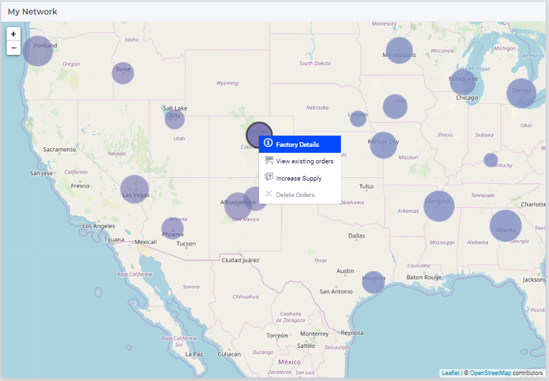Click the shopping cart icon for existing orders

tap(268, 160)
